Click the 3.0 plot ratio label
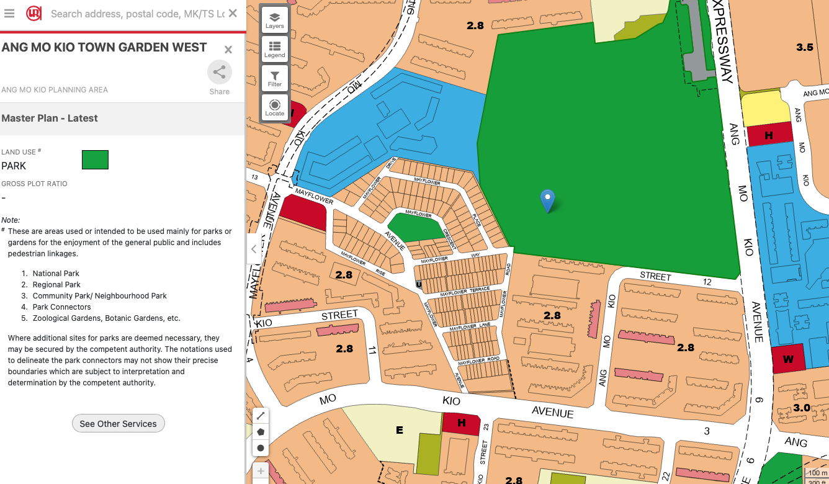This screenshot has height=484, width=829. coord(802,408)
